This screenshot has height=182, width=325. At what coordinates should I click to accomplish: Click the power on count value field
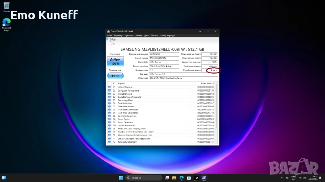(209, 66)
